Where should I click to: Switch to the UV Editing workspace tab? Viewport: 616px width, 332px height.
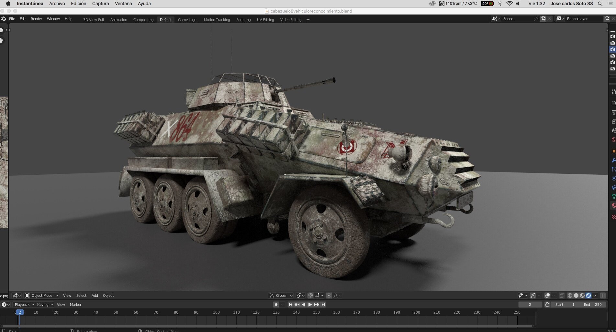(x=265, y=20)
